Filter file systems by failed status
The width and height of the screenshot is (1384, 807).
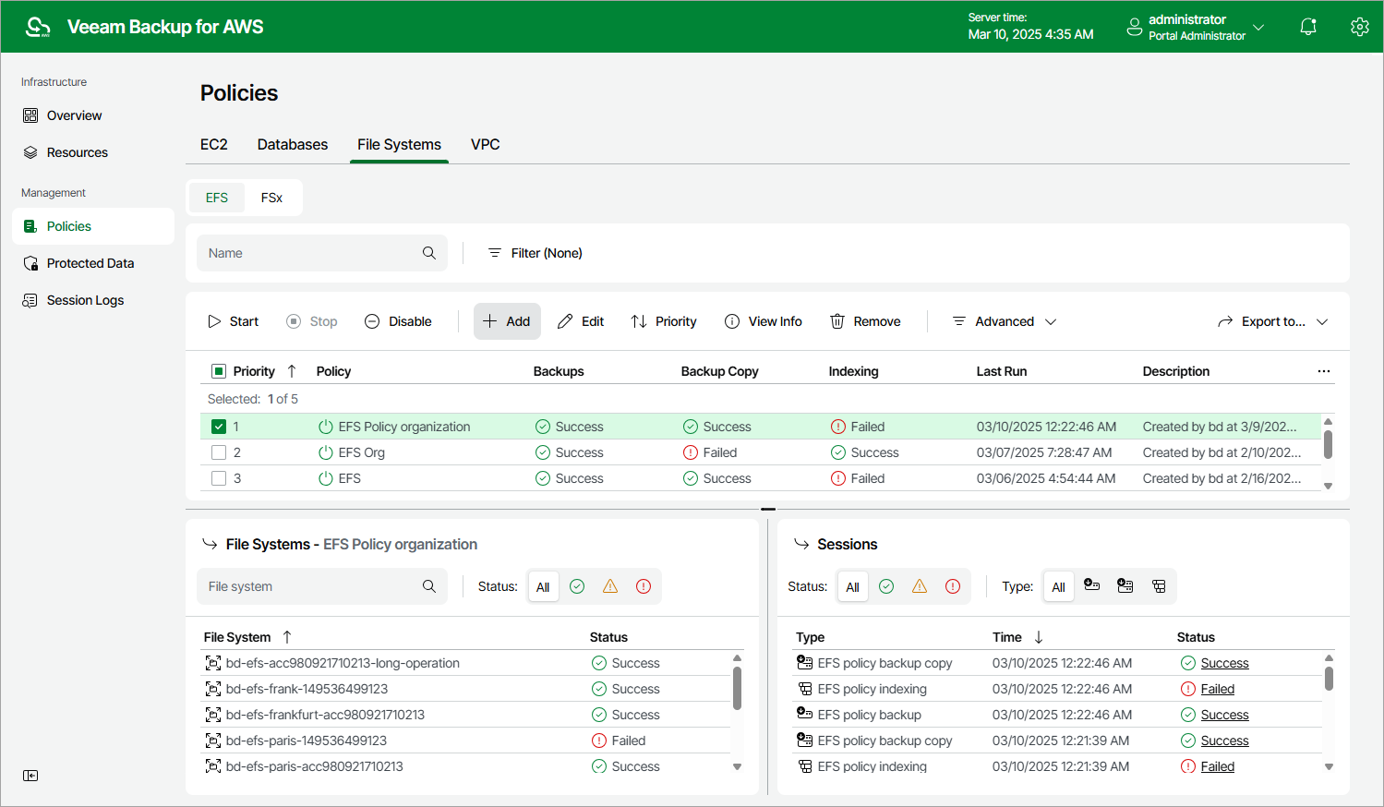click(x=644, y=586)
